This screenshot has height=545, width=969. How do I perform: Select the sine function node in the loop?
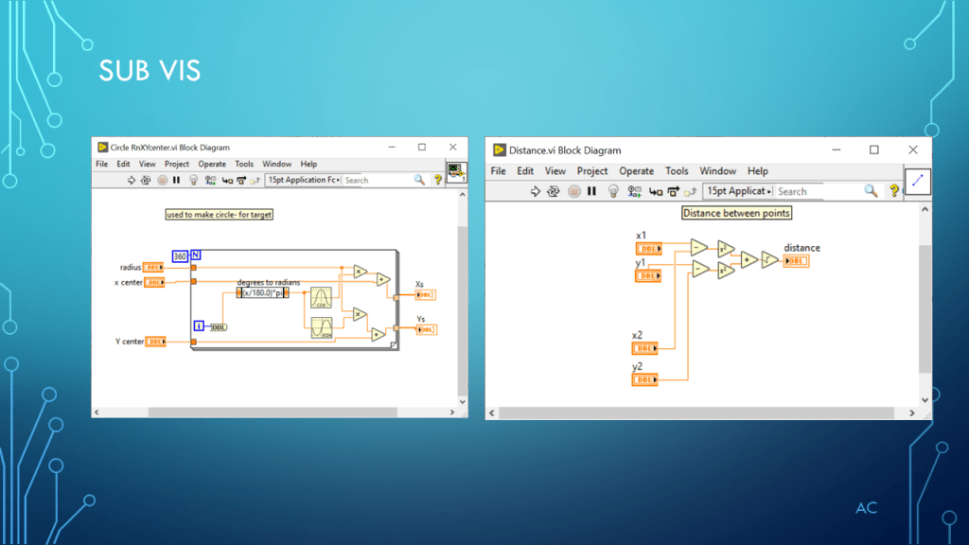pos(322,328)
